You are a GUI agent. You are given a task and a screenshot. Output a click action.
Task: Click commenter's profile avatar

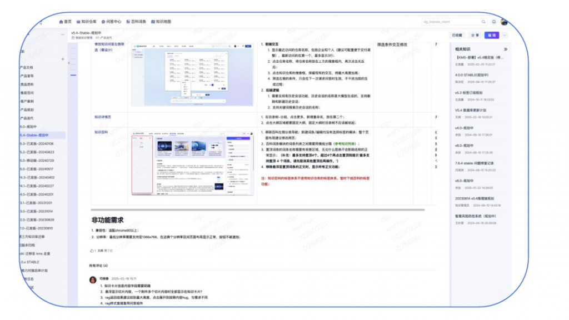point(93,279)
